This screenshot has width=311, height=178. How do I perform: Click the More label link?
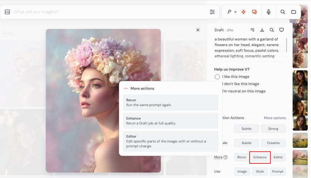coord(218,157)
